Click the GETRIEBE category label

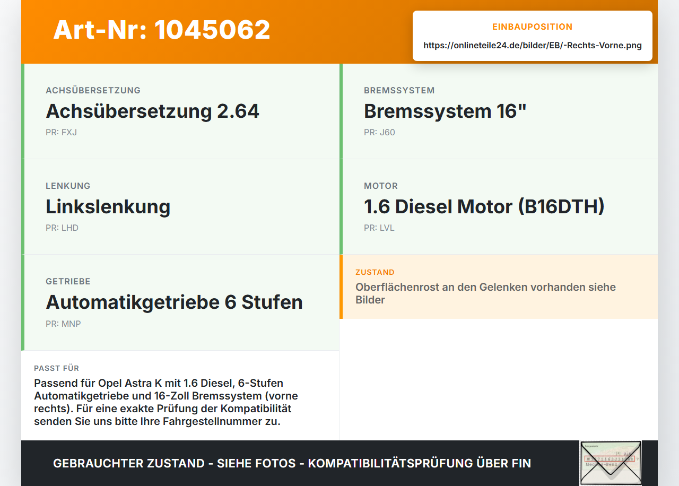68,281
